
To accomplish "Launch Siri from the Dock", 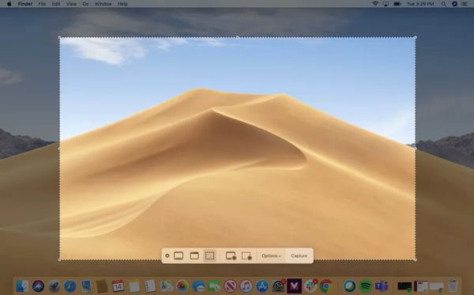I will tap(39, 286).
